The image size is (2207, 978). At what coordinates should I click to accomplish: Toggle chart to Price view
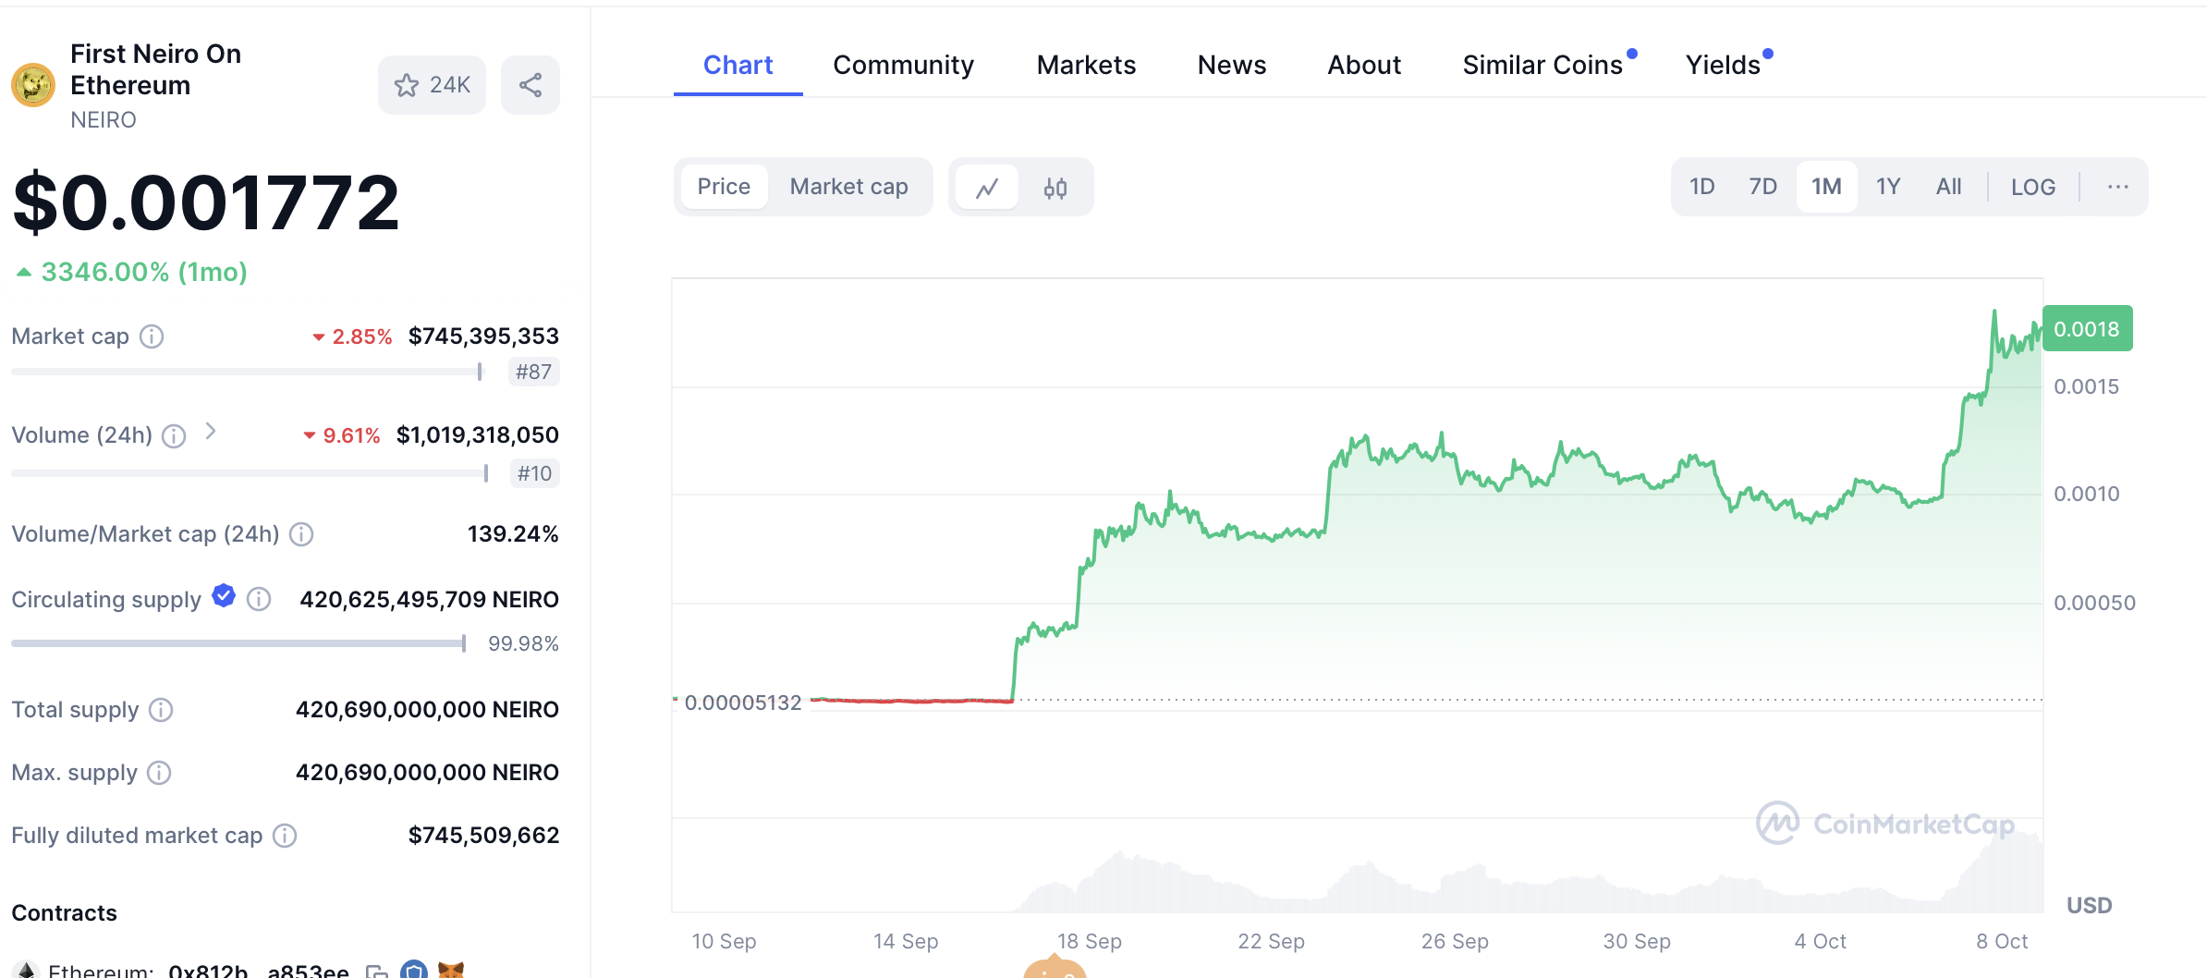click(x=723, y=187)
